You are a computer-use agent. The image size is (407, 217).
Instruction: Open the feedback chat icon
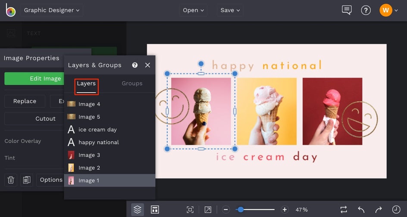[347, 10]
